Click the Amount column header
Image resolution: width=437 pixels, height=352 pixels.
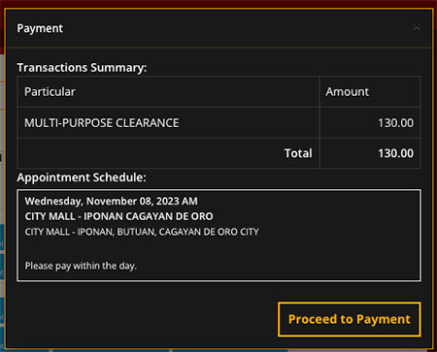click(x=347, y=92)
